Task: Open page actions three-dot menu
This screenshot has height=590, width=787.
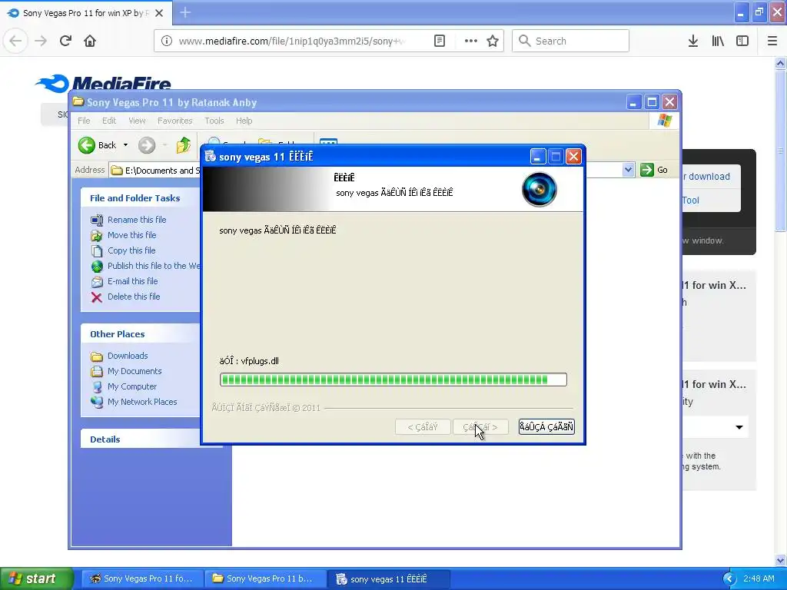Action: [471, 41]
